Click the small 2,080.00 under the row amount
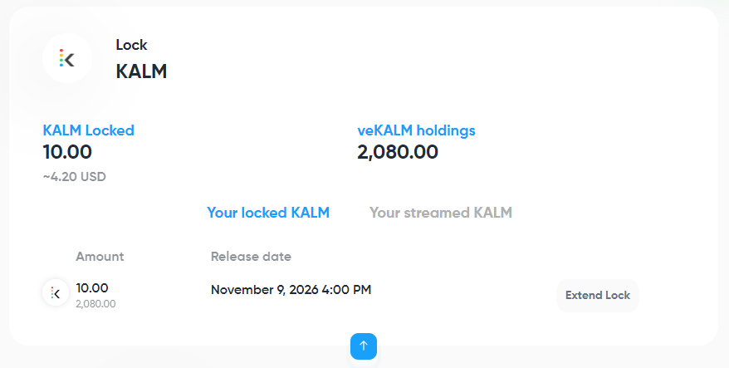The height and width of the screenshot is (368, 729). coord(95,304)
